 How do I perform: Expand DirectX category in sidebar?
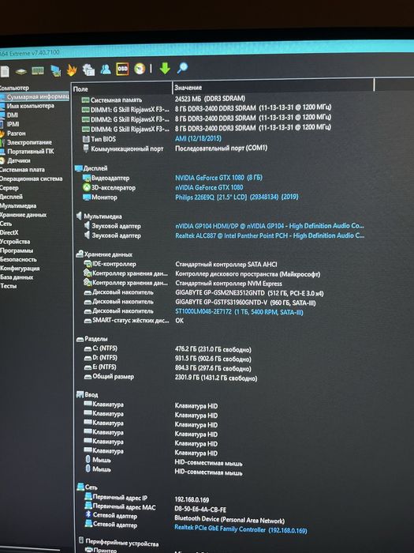click(9, 232)
